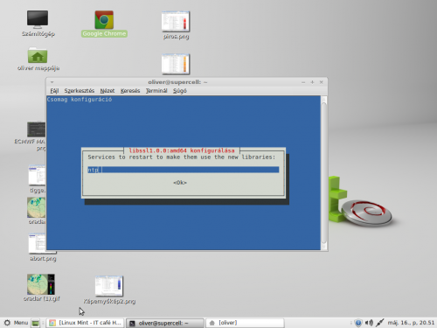Switch to [oliver] file manager taskbar entry
Screen dimensions: 437x328
[245, 323]
